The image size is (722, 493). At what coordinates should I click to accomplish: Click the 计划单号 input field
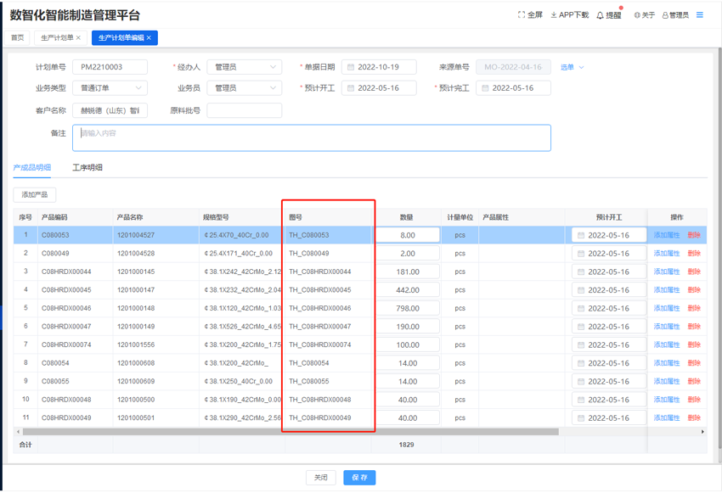110,67
